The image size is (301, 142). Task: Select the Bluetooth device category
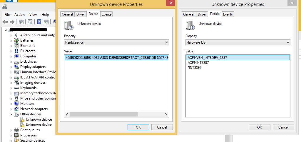point(28,51)
